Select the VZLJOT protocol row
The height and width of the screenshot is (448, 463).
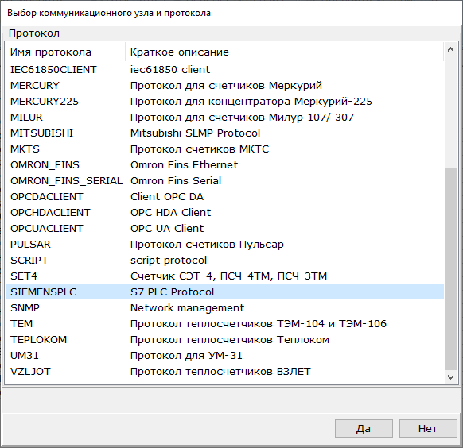tap(224, 372)
